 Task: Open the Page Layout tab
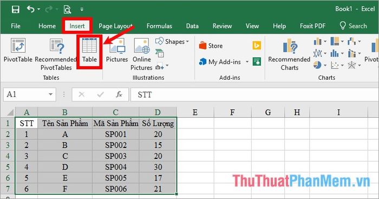pyautogui.click(x=115, y=26)
